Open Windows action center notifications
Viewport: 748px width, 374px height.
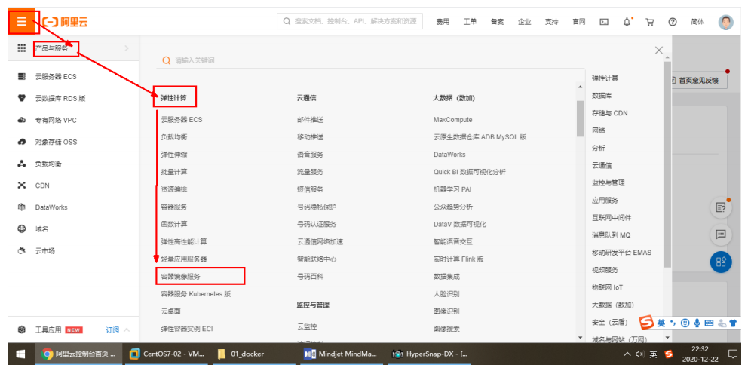733,354
